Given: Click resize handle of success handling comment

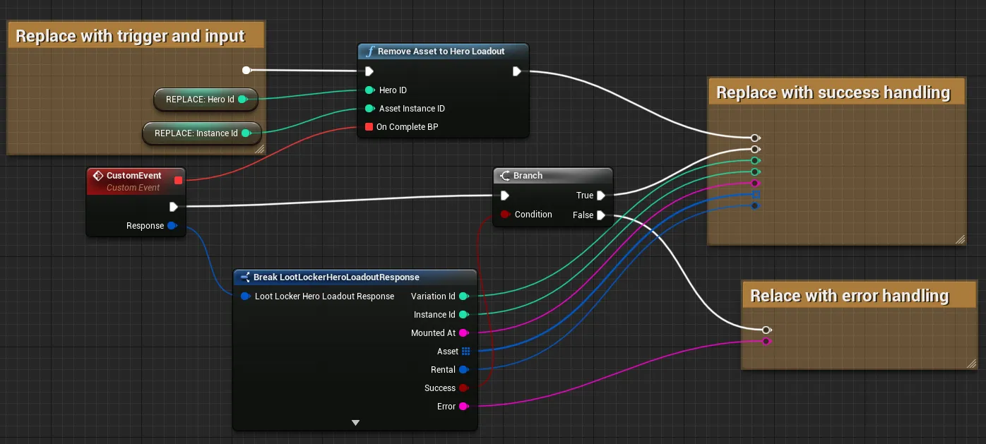Looking at the screenshot, I should click(x=960, y=239).
